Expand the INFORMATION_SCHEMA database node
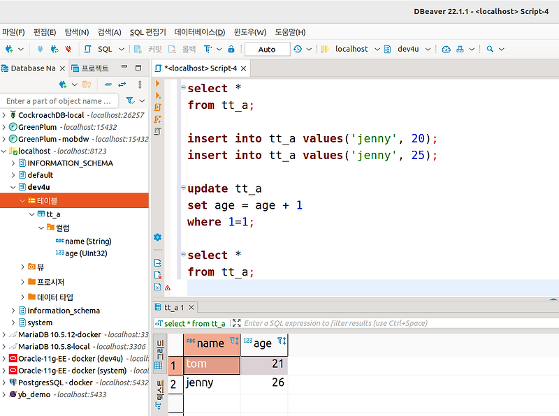Screen dimensions: 559x416 [13, 163]
